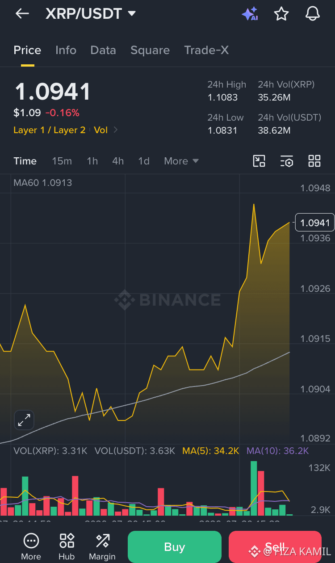The image size is (335, 563).
Task: Set a price alert with bell icon
Action: click(x=313, y=14)
